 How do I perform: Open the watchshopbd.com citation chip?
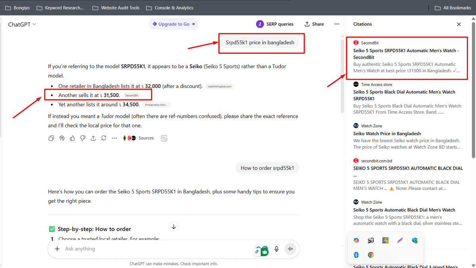point(220,86)
